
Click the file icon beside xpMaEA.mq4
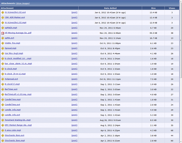coord(3,28)
